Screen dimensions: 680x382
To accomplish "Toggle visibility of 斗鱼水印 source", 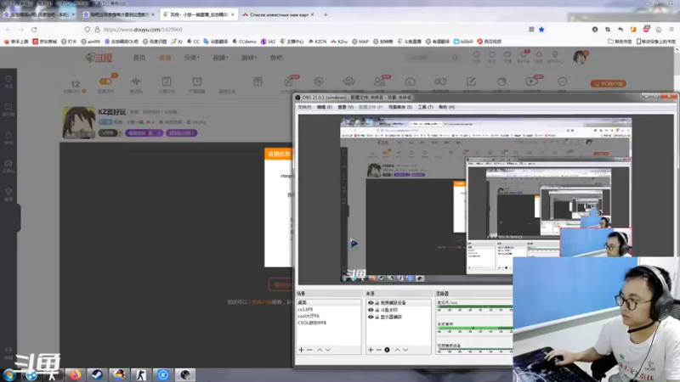I will 371,310.
